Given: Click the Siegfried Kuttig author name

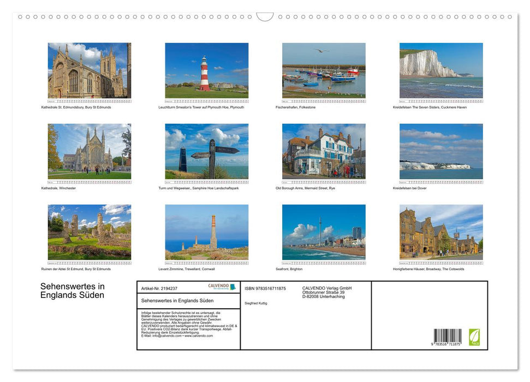Looking at the screenshot, I should [x=255, y=303].
